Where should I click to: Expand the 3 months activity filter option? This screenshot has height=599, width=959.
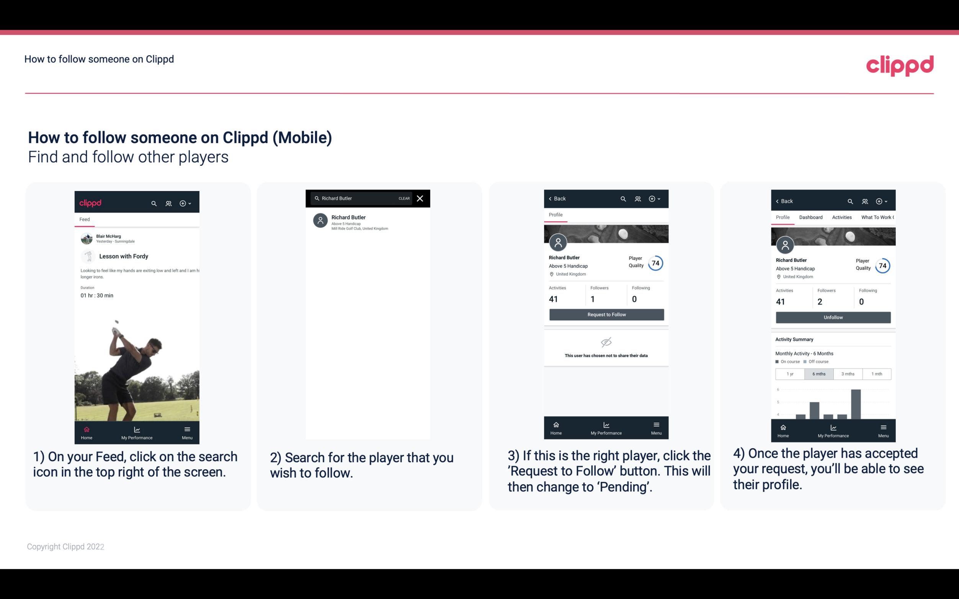848,373
